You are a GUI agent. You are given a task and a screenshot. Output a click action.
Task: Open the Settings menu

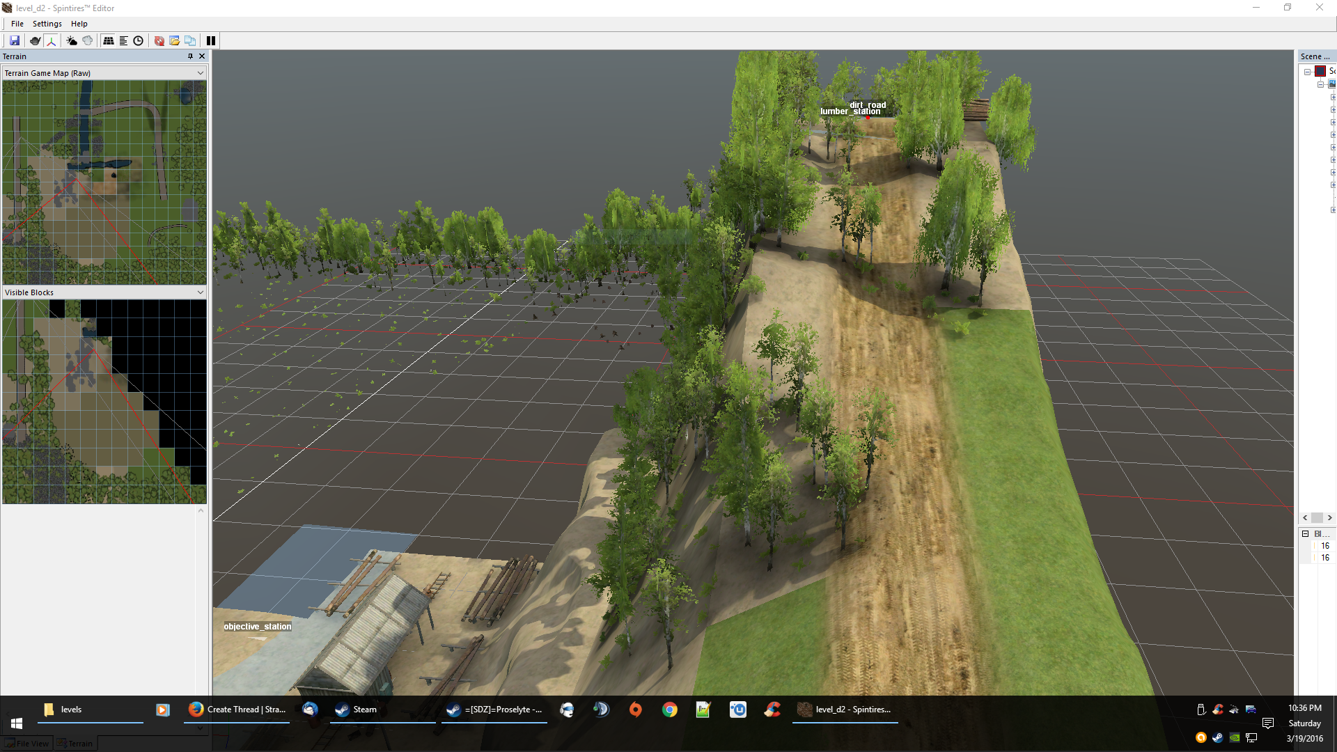(47, 24)
